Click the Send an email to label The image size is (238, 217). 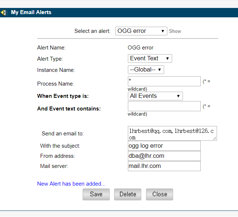[63, 134]
